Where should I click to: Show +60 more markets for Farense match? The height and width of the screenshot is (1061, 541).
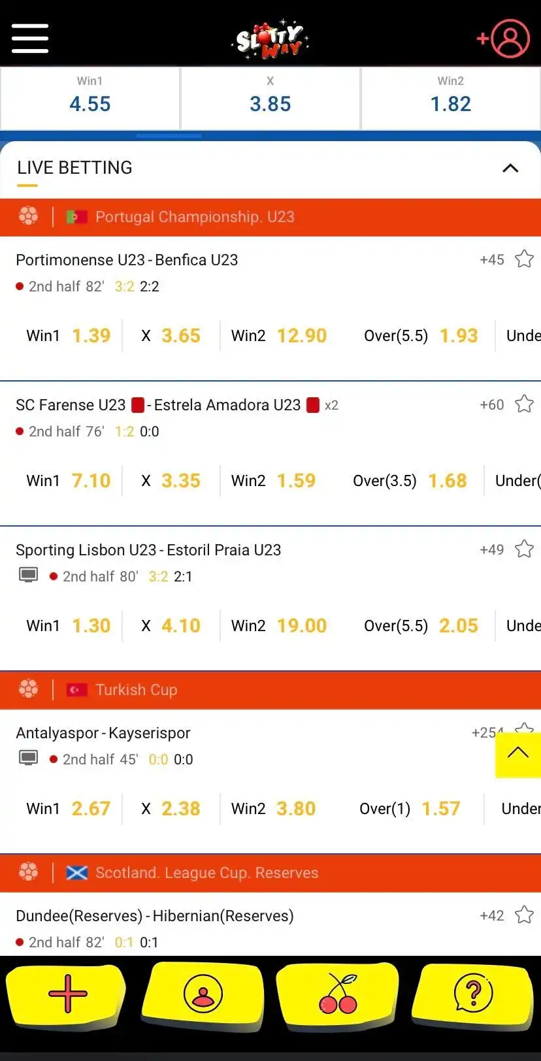(x=492, y=404)
